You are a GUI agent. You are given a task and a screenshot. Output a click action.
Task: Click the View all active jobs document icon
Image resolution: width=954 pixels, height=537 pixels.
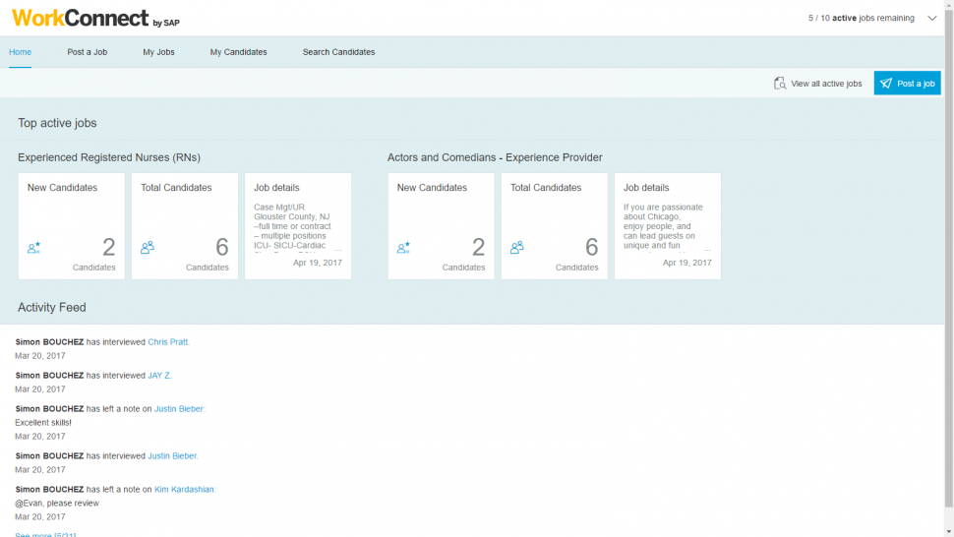click(780, 84)
